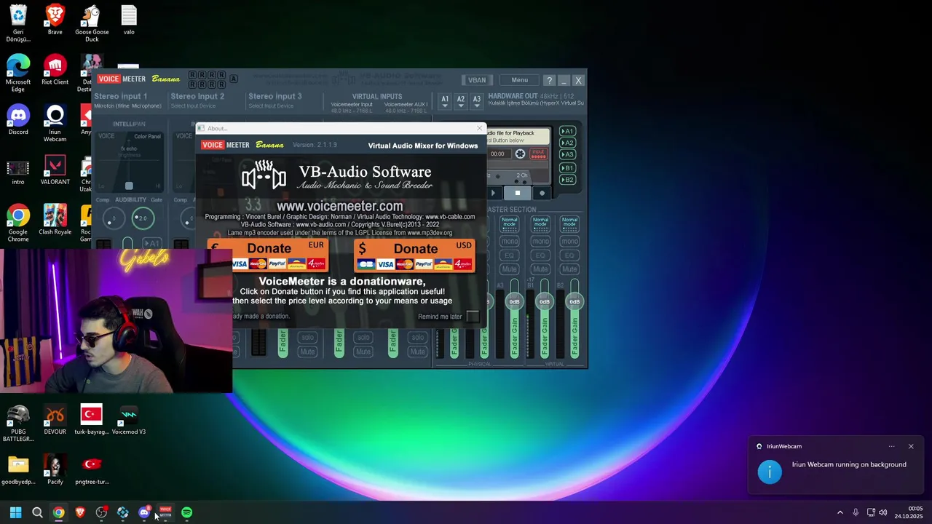932x524 pixels.
Task: Open PUBG BATTLEGROUNDS shortcut
Action: click(18, 423)
